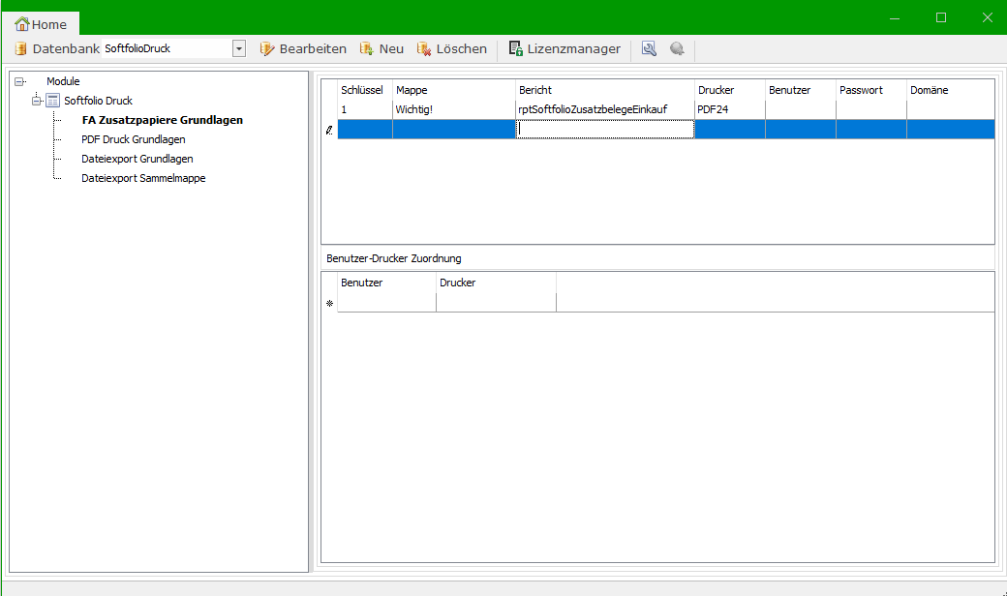Viewport: 1007px width, 596px height.
Task: Click the Domäne column header
Action: 951,90
